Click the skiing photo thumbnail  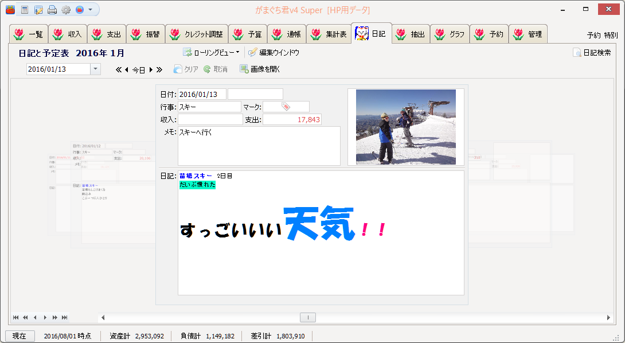coord(405,127)
